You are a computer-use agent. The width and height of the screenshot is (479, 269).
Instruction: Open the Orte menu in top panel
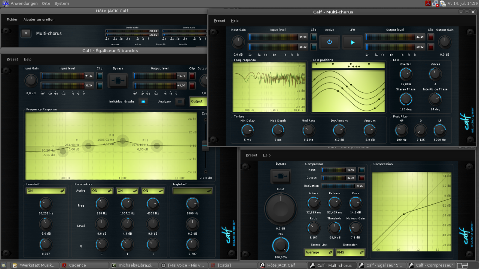(46, 3)
